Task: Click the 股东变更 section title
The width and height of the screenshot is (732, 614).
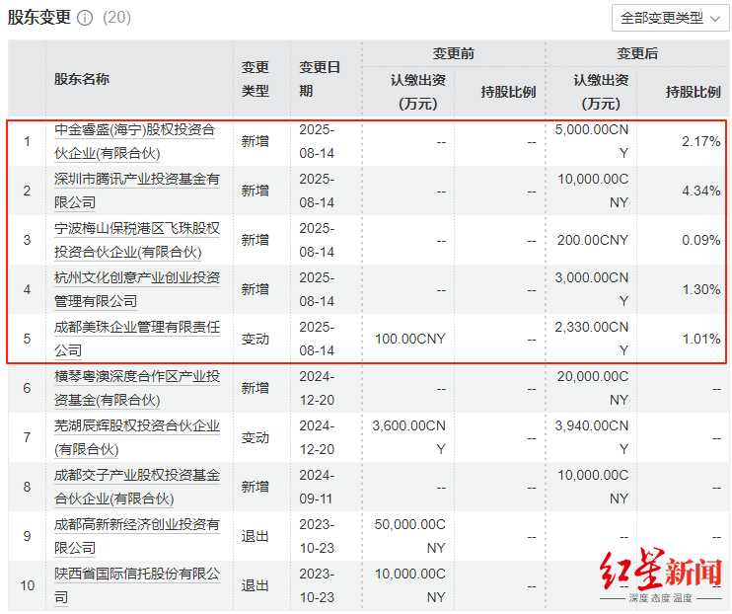Action: [39, 18]
